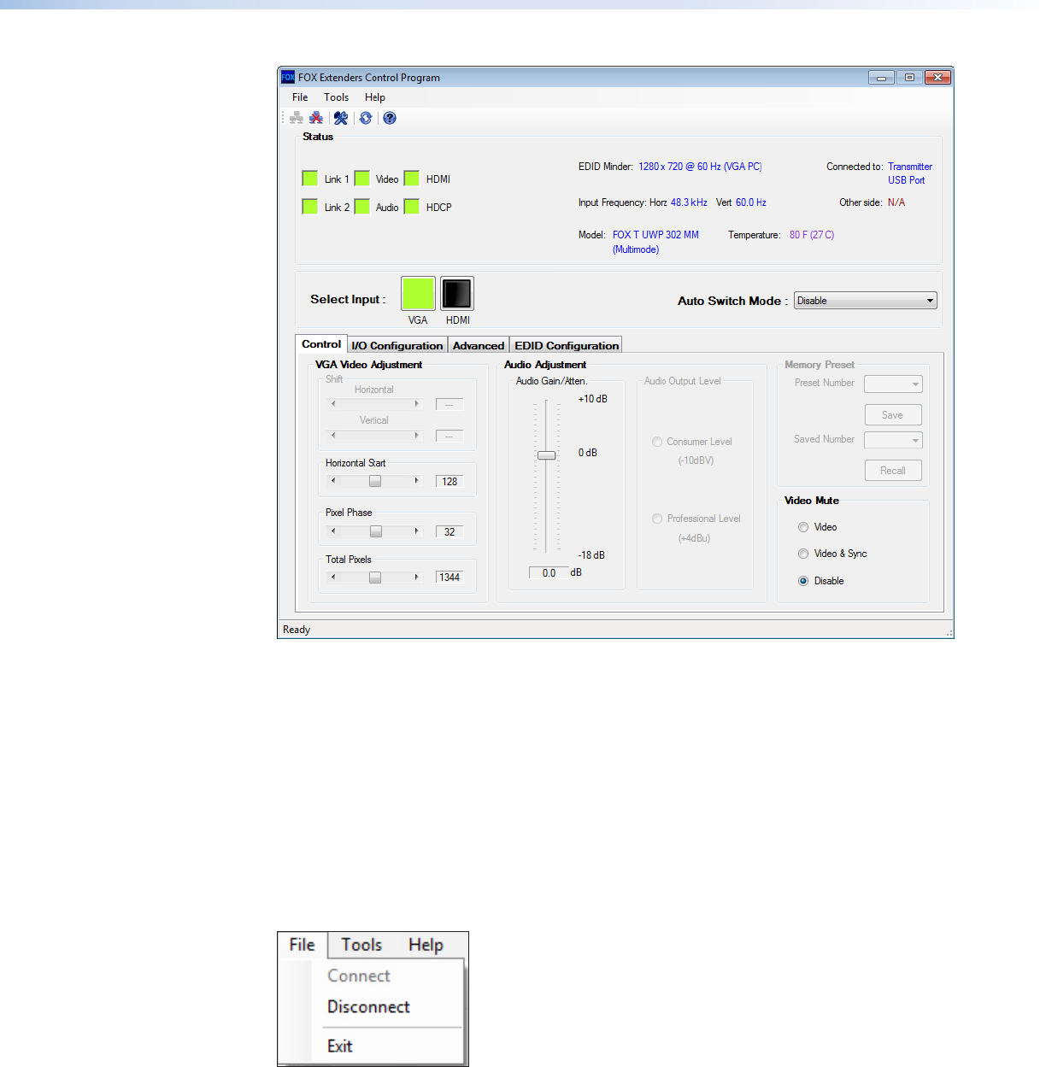Open the Auto Switch Mode dropdown
The image size is (1046, 1067).
click(866, 301)
